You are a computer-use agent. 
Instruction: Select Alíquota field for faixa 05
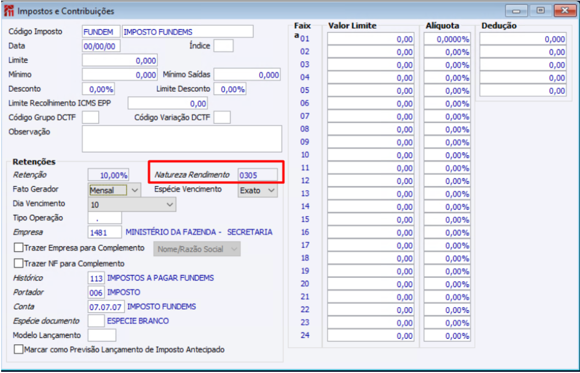tap(447, 91)
